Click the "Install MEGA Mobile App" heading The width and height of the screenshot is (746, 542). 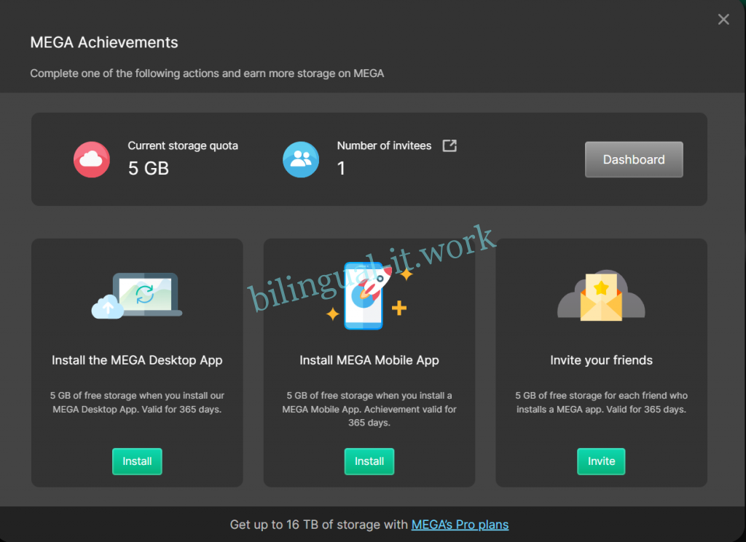(x=369, y=360)
